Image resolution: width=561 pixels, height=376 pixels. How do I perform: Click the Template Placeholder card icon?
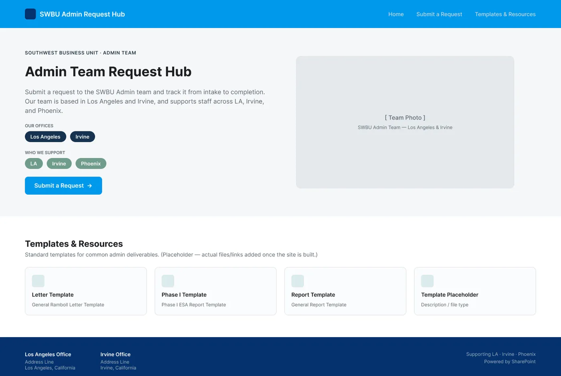pyautogui.click(x=427, y=281)
